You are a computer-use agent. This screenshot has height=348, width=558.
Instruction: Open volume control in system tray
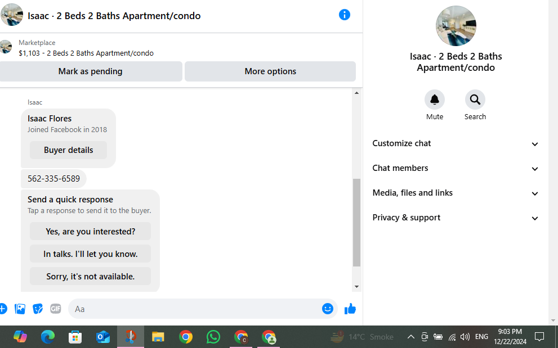pos(465,337)
